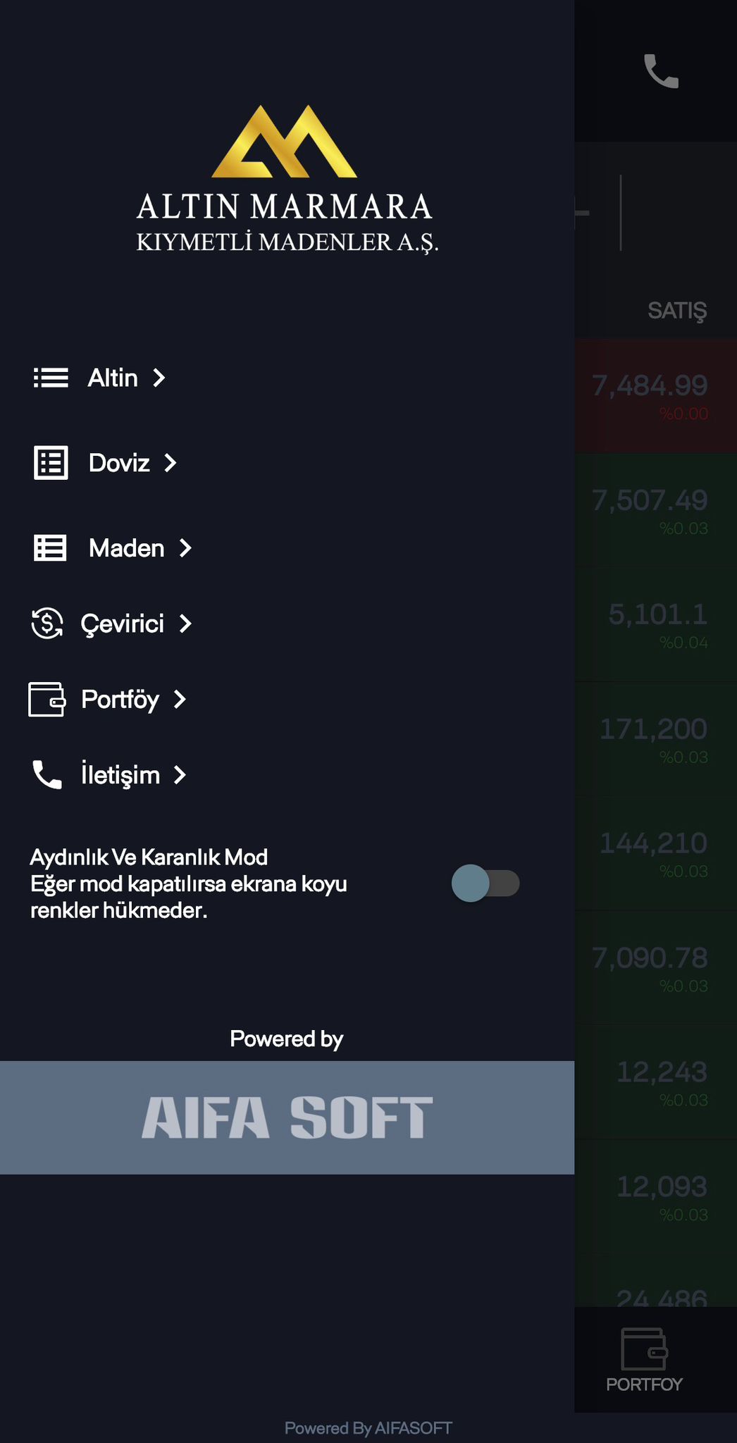This screenshot has height=1443, width=737.
Task: Click the Portföy wallet icon in menu
Action: [x=47, y=700]
